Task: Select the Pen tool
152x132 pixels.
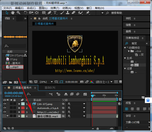Action: (49, 13)
